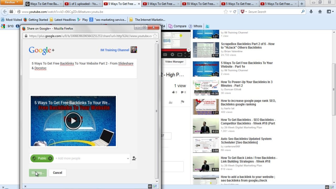The width and height of the screenshot is (336, 189).
Task: Open thumbnail of '5 Ways...Part 1e' video
Action: coord(206,69)
